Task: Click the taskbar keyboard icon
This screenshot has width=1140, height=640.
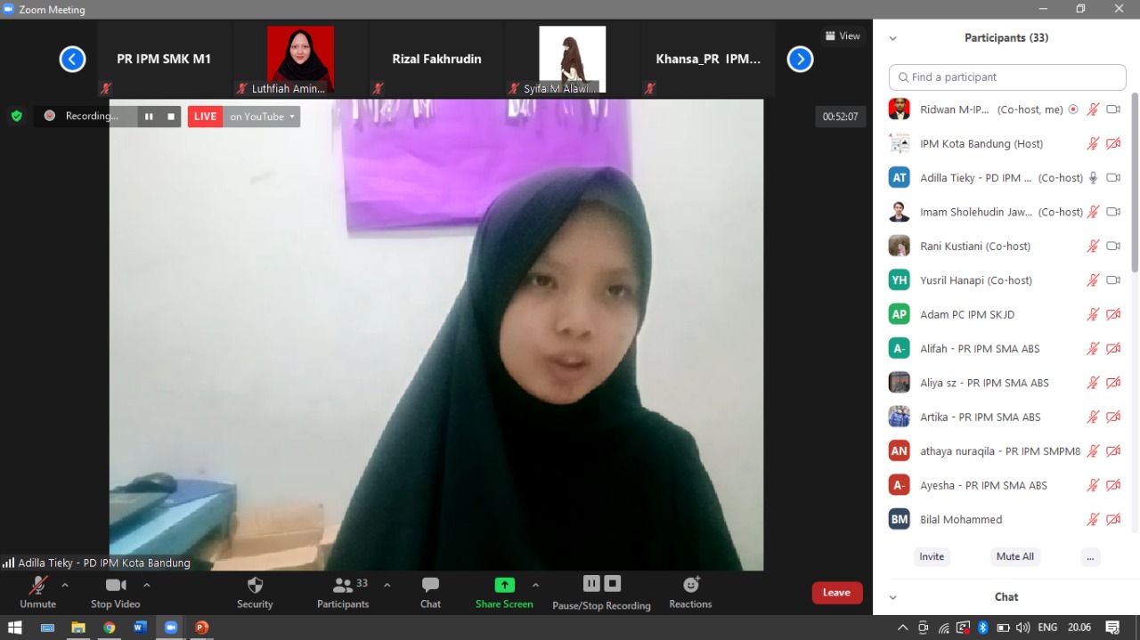Action: coord(47,628)
